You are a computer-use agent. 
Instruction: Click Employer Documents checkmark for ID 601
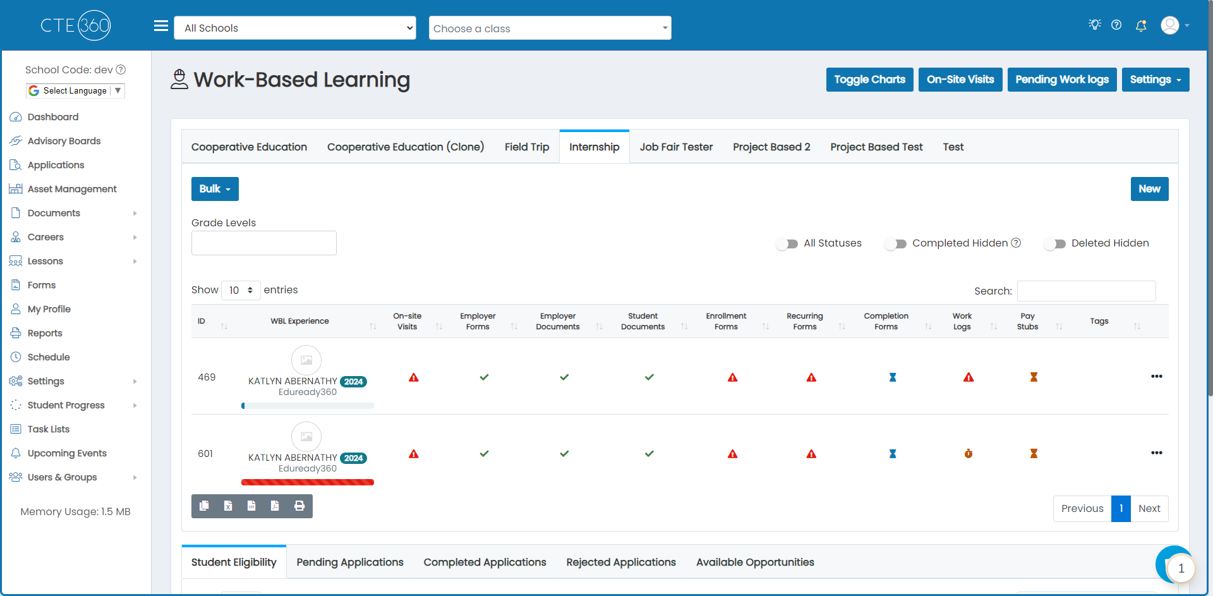click(564, 454)
